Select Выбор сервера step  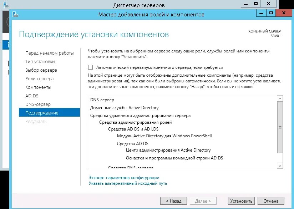click(41, 70)
